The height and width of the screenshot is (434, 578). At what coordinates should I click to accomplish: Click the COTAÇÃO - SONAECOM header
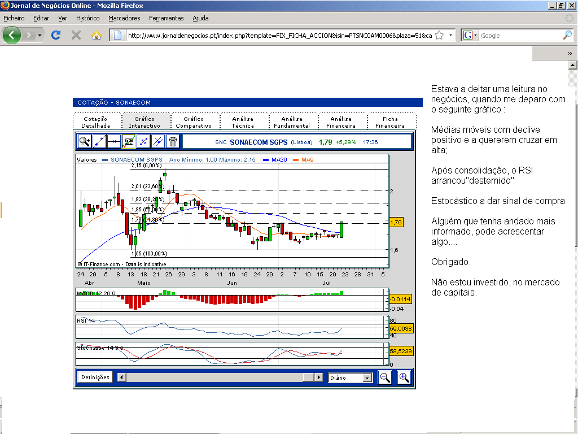[x=114, y=103]
